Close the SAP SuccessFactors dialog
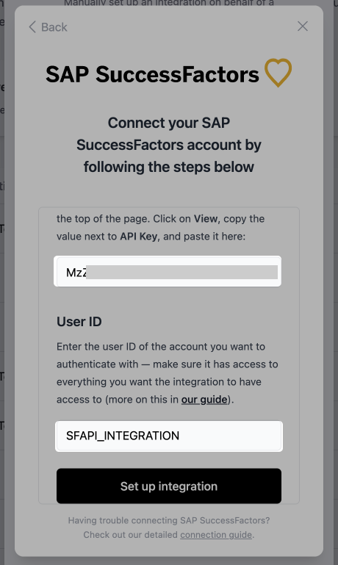The image size is (338, 565). 303,26
